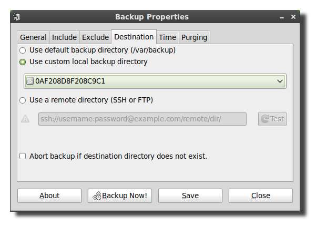This screenshot has height=226, width=316.
Task: Open the Time tab
Action: (167, 37)
